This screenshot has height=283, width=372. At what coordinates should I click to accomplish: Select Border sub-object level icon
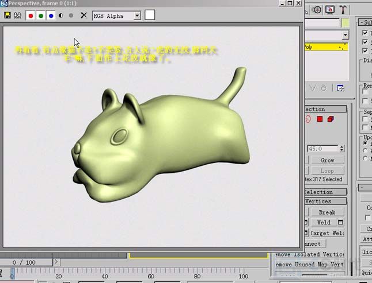(308, 119)
